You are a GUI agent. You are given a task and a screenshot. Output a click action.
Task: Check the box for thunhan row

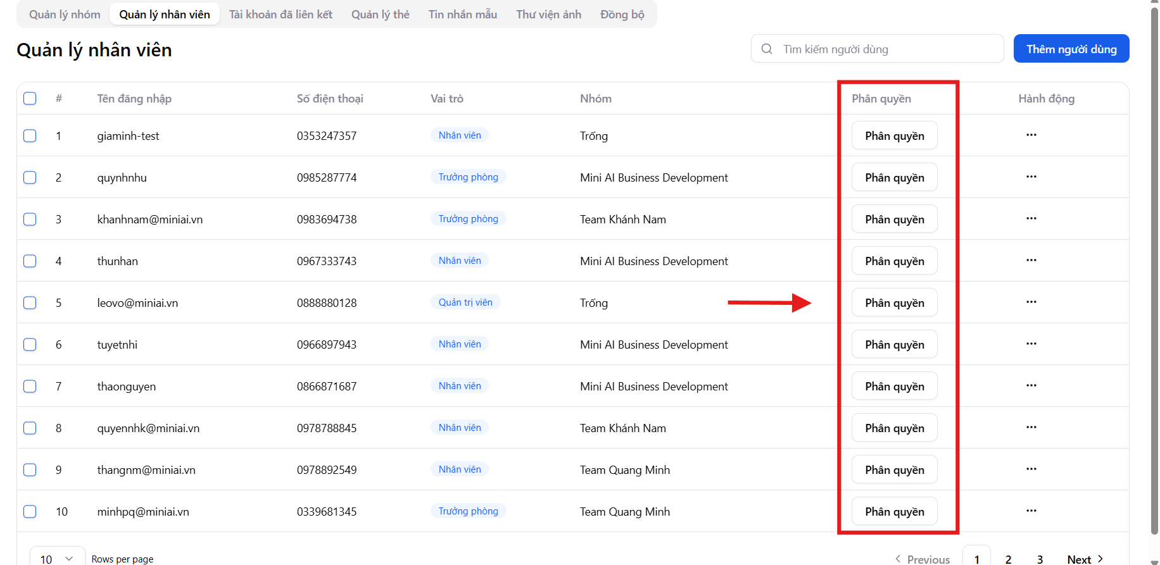click(30, 261)
